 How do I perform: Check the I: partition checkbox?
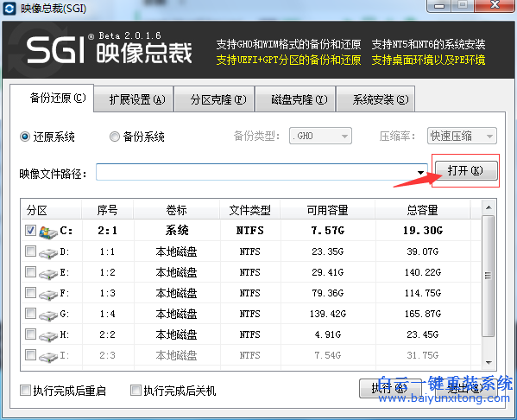click(31, 355)
